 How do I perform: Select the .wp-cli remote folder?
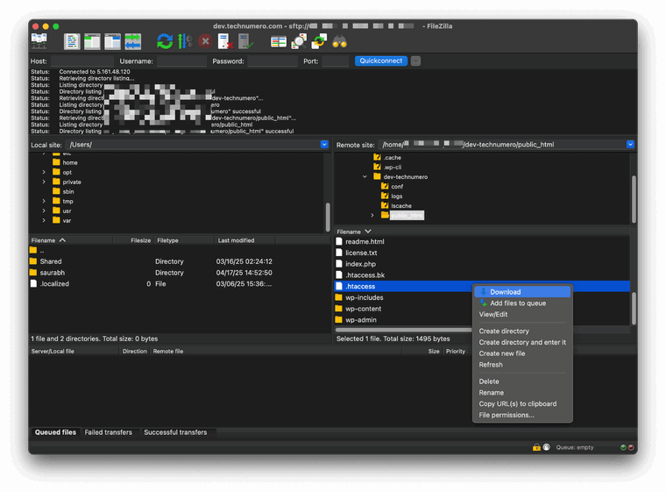(x=387, y=168)
